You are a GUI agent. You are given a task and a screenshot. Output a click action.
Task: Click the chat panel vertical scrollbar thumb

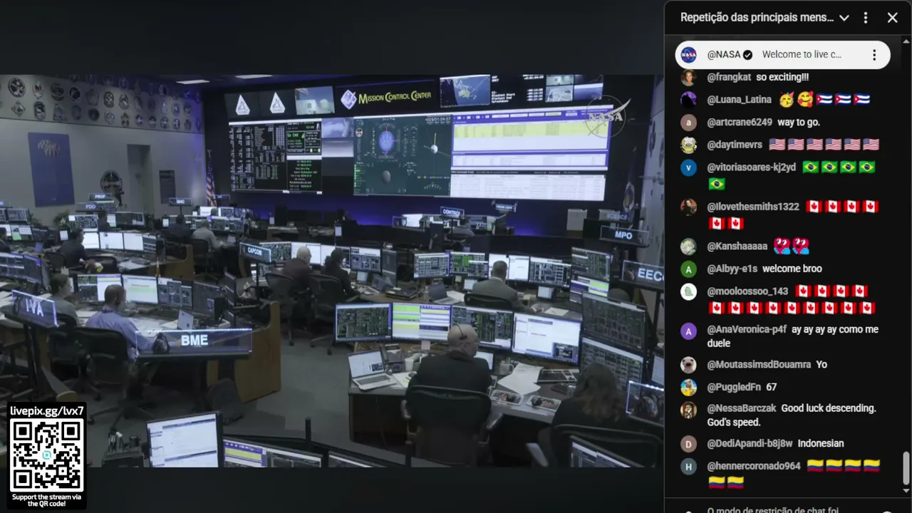point(906,469)
